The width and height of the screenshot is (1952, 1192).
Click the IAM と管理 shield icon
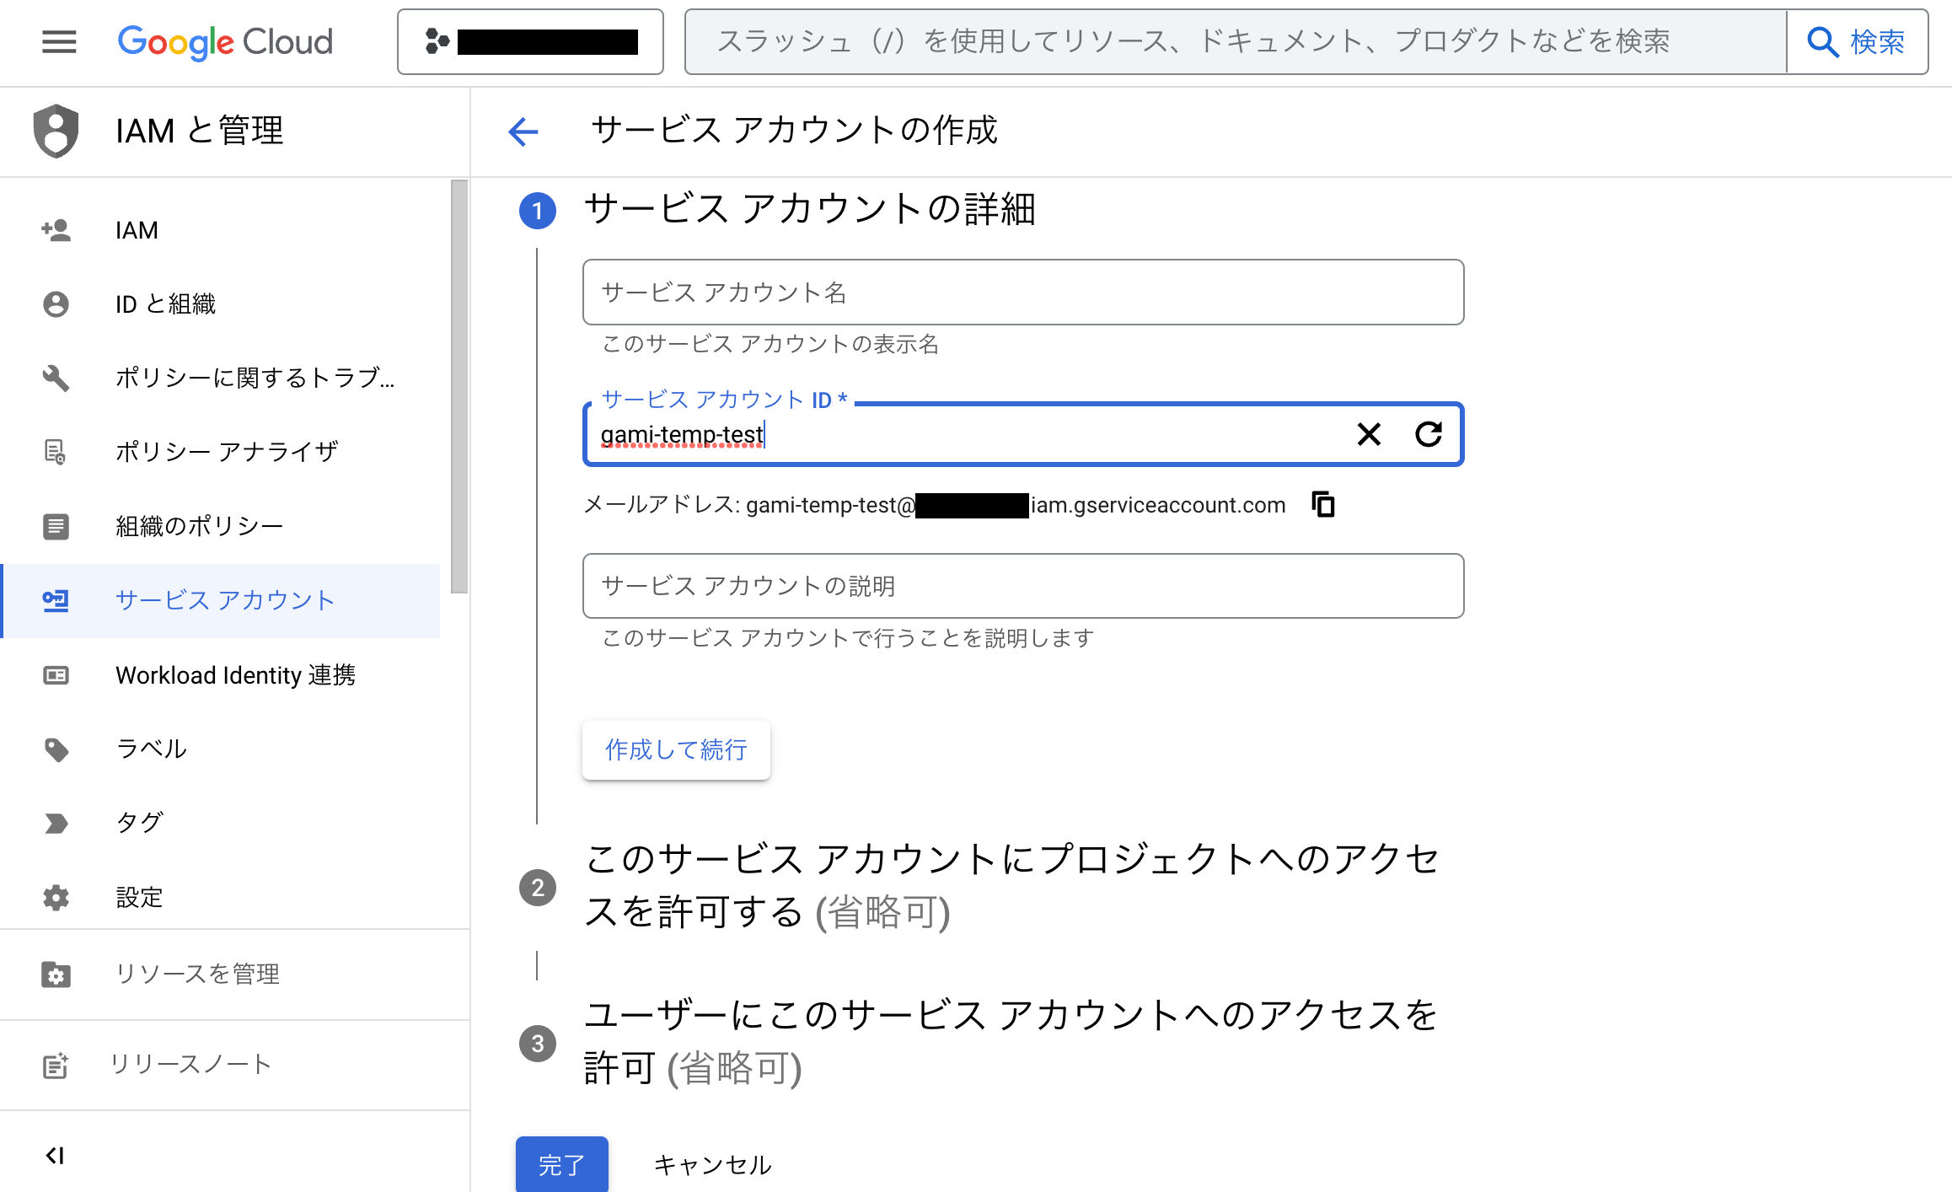point(56,131)
